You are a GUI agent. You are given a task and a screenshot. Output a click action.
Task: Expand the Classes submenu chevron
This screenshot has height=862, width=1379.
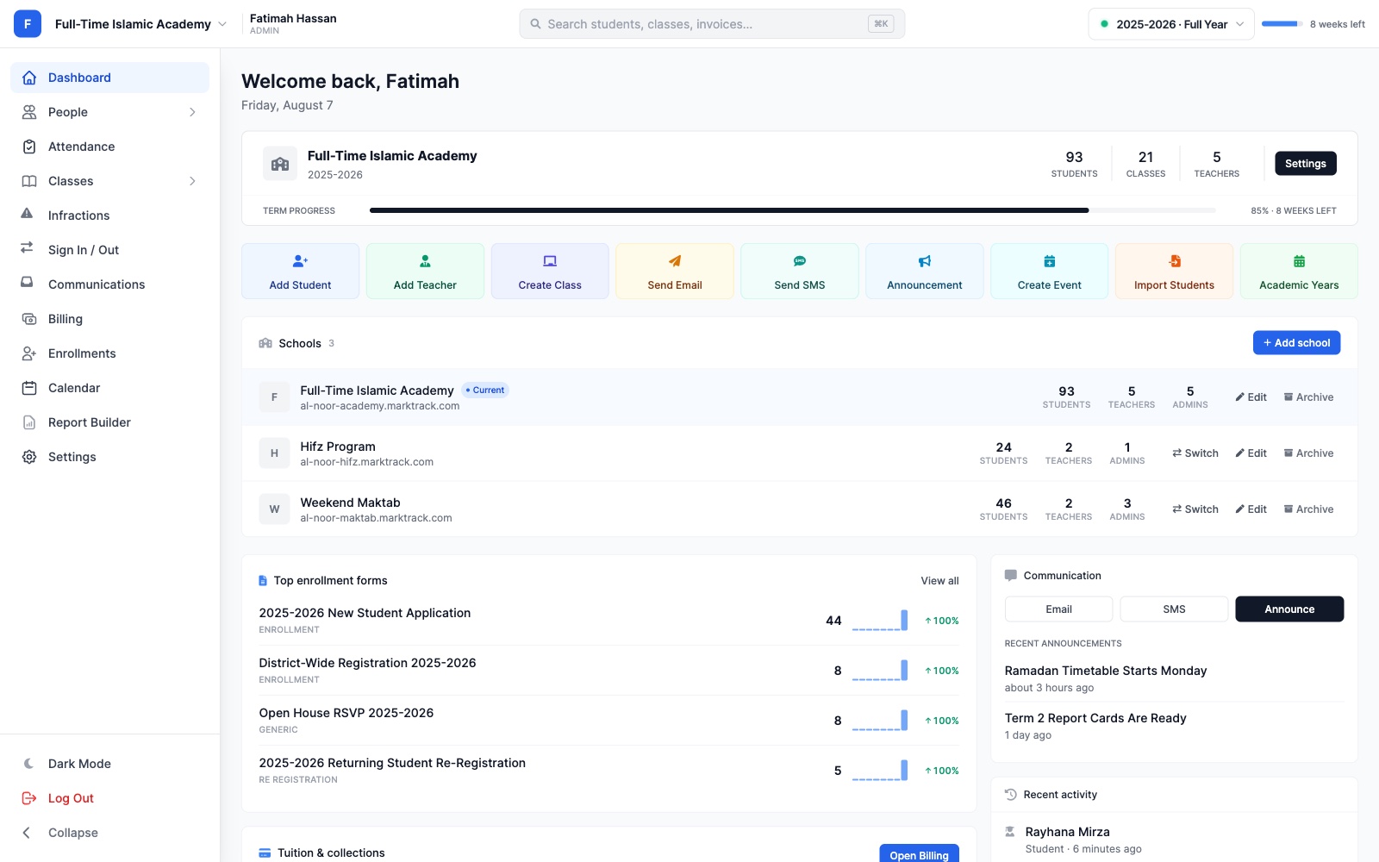point(192,181)
